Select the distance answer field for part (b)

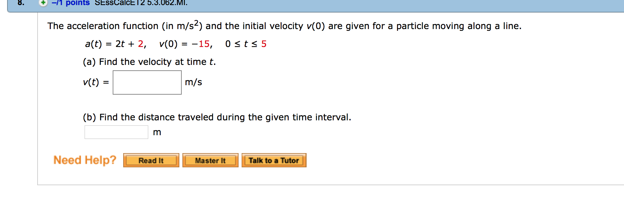point(116,132)
